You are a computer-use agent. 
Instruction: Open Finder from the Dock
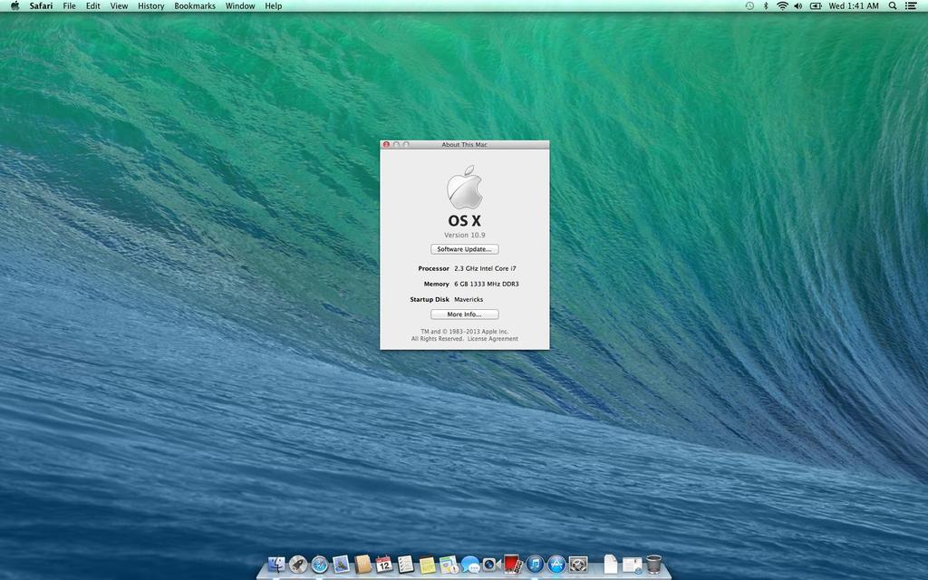point(276,564)
